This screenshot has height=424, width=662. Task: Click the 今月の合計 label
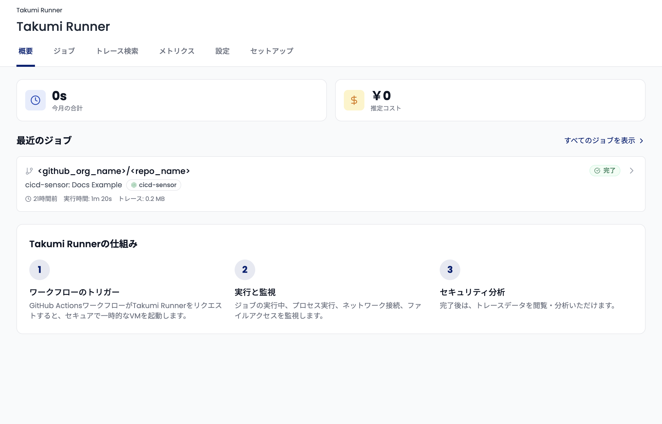[x=67, y=108]
